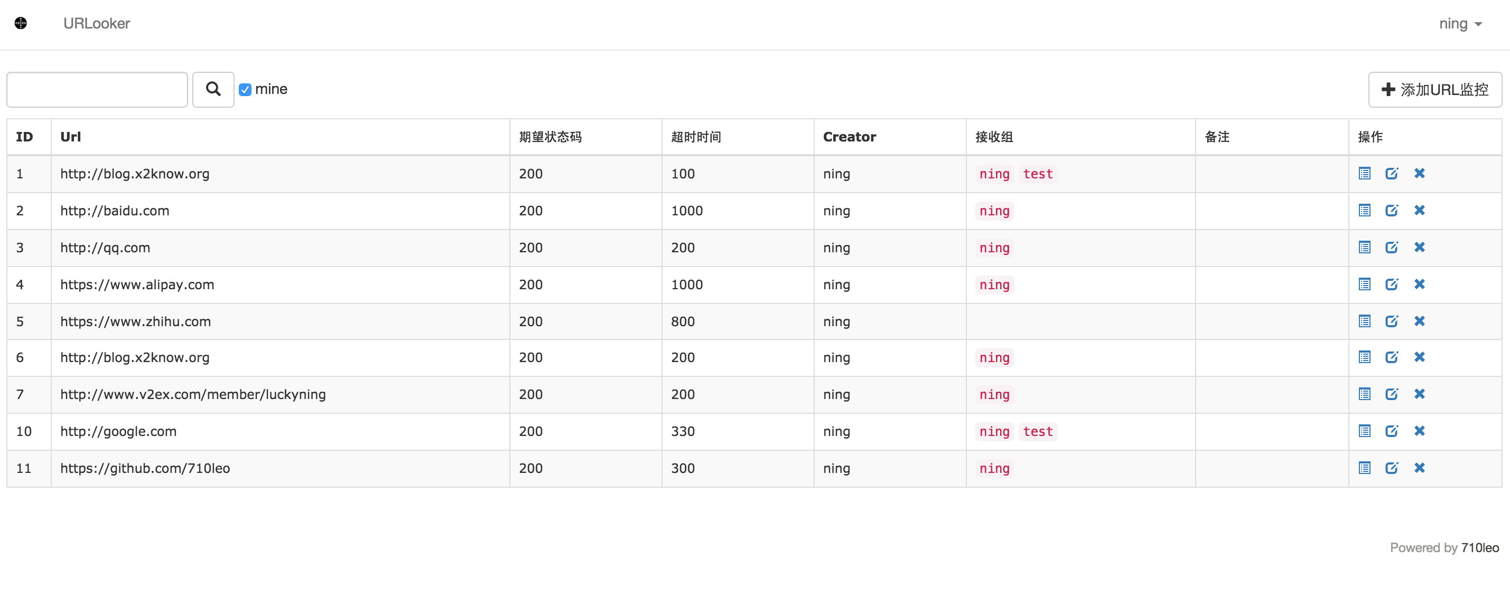Delete the first blog.x2know.org entry
This screenshot has height=607, width=1510.
(x=1420, y=173)
